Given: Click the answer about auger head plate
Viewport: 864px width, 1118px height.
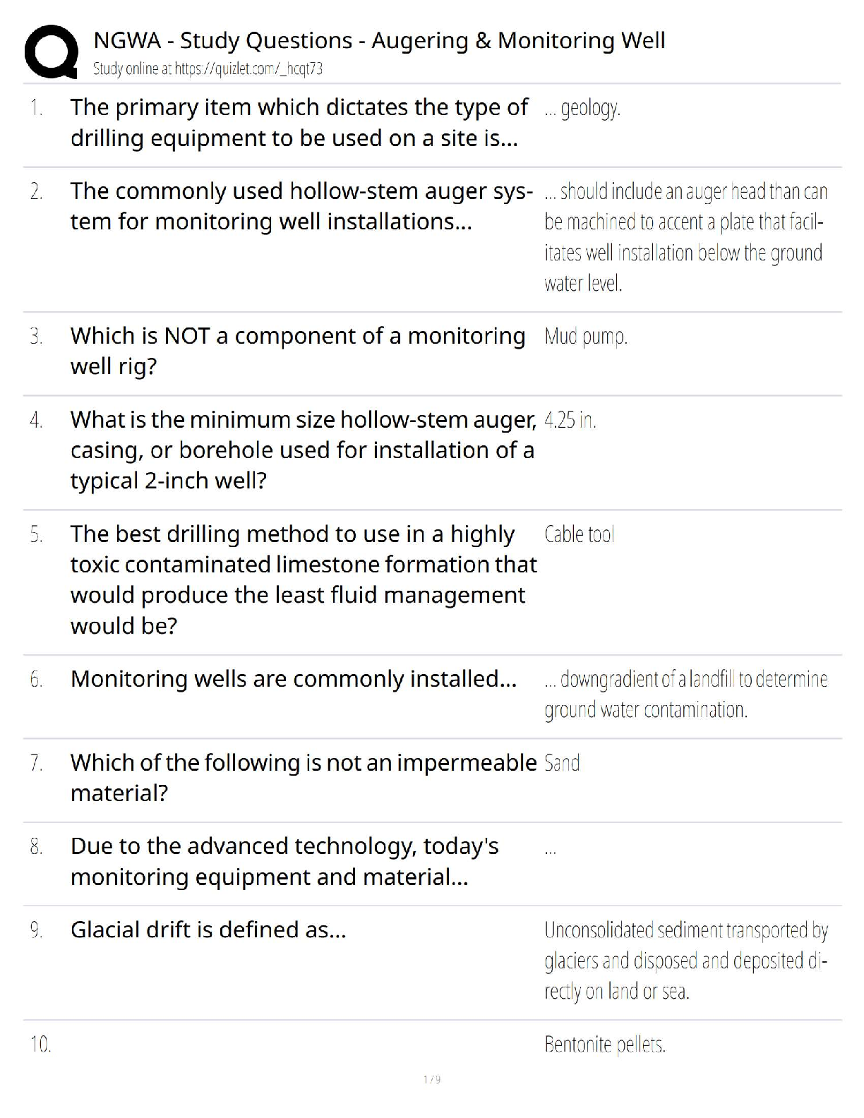Looking at the screenshot, I should click(x=685, y=237).
